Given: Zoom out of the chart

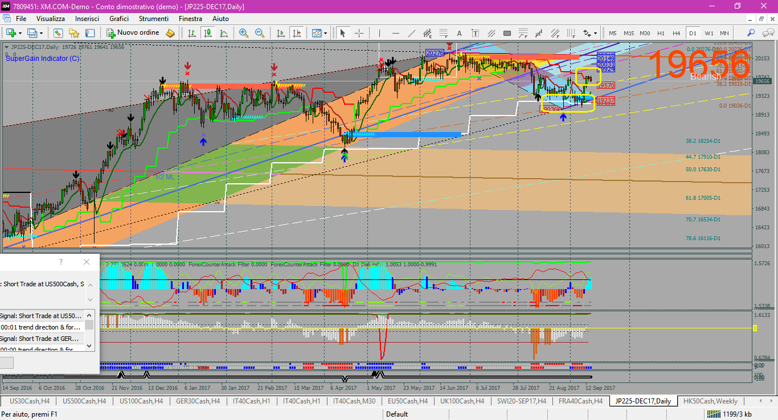Looking at the screenshot, I should 260,32.
